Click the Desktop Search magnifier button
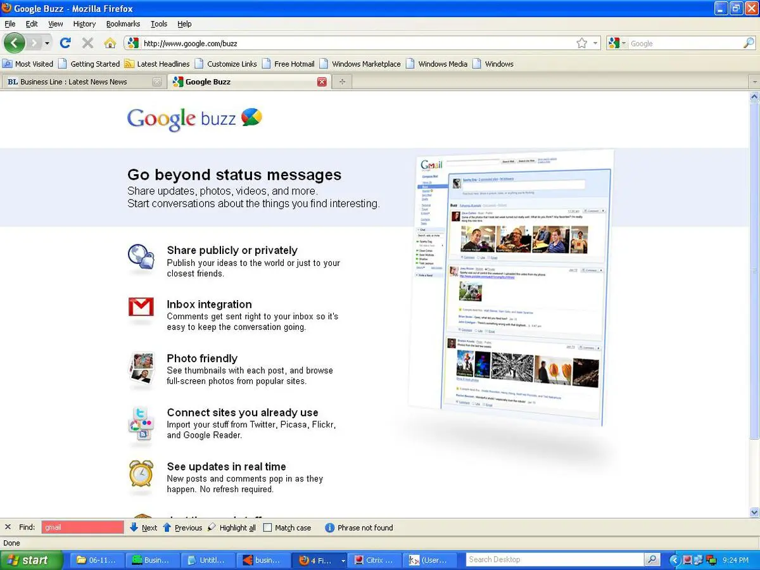This screenshot has height=570, width=760. point(652,559)
